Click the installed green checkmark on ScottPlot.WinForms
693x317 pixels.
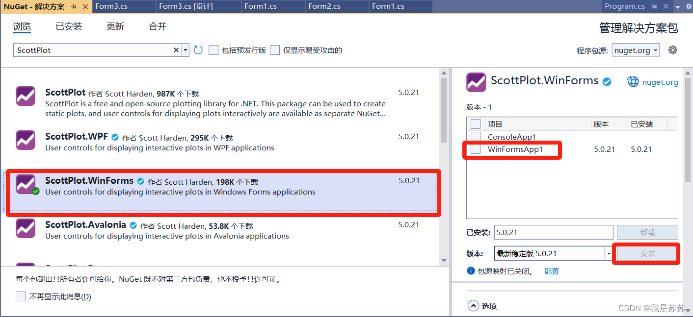click(x=36, y=191)
